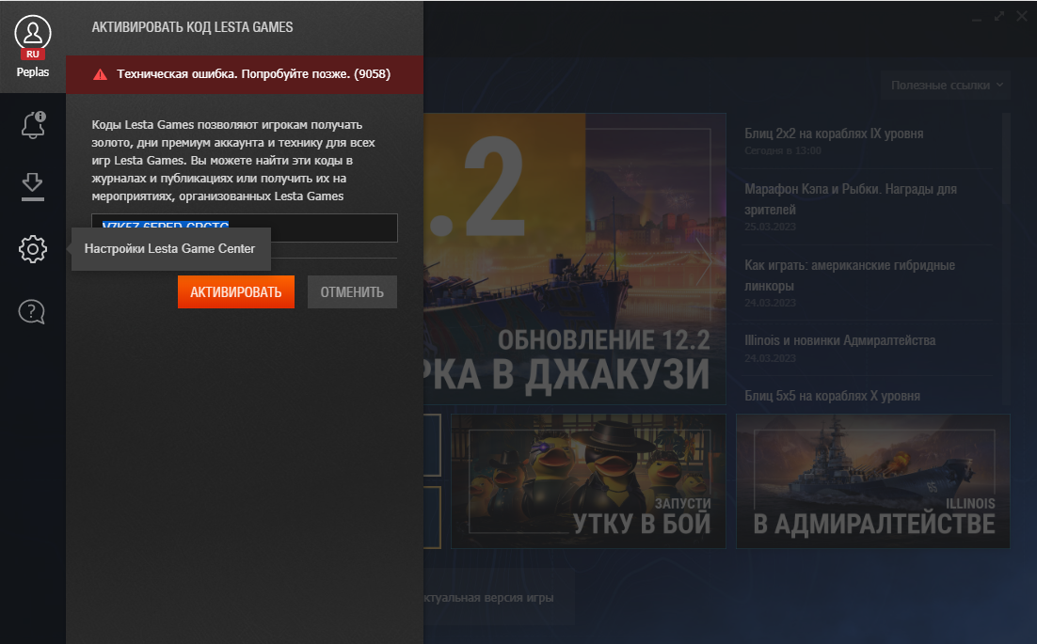The height and width of the screenshot is (644, 1037).
Task: Open the help and support speech bubble icon
Action: pos(33,311)
